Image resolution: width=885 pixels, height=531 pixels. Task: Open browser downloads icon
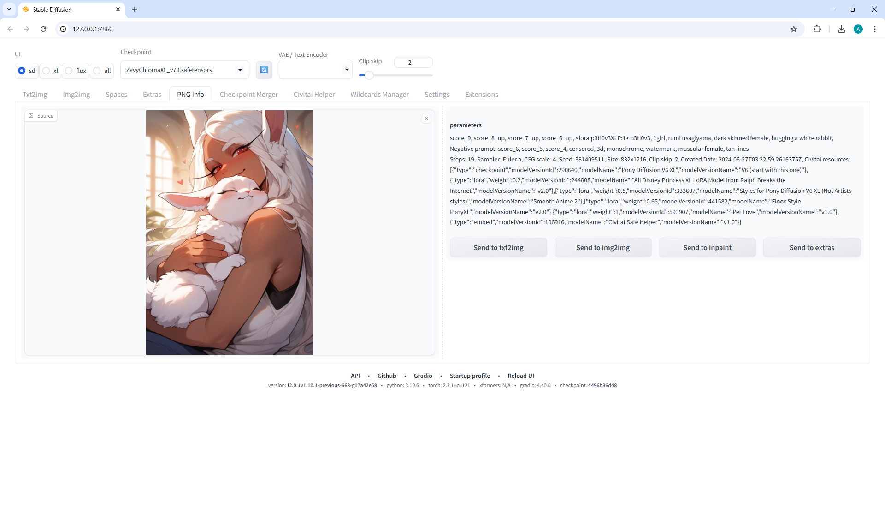[x=841, y=29]
